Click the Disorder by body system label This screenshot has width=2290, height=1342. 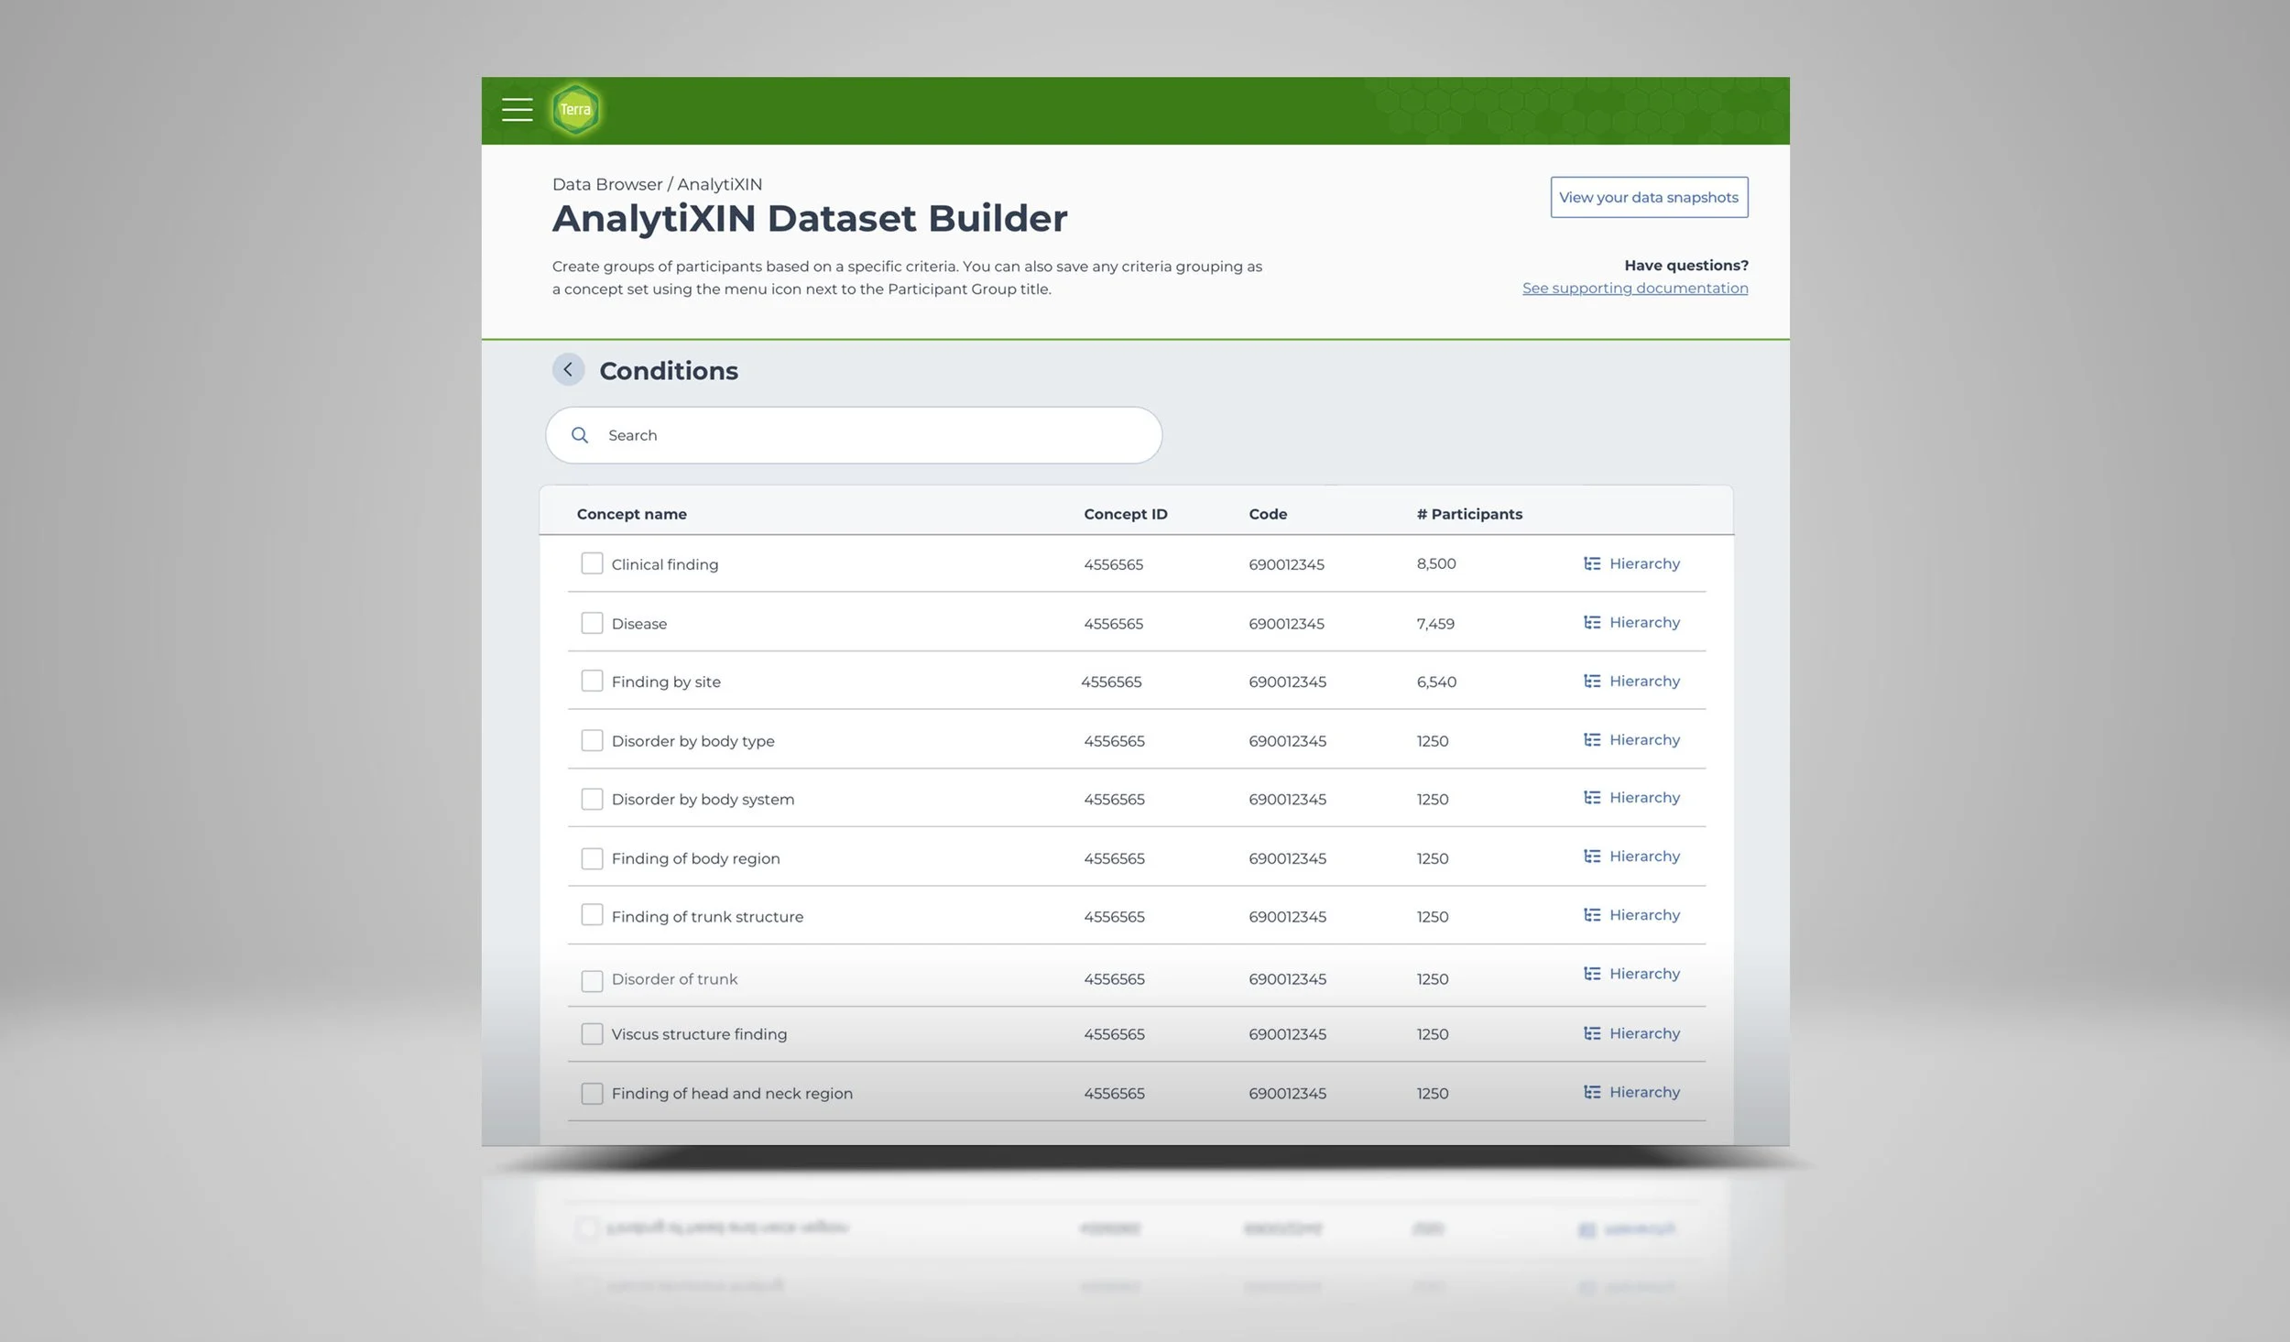tap(703, 800)
